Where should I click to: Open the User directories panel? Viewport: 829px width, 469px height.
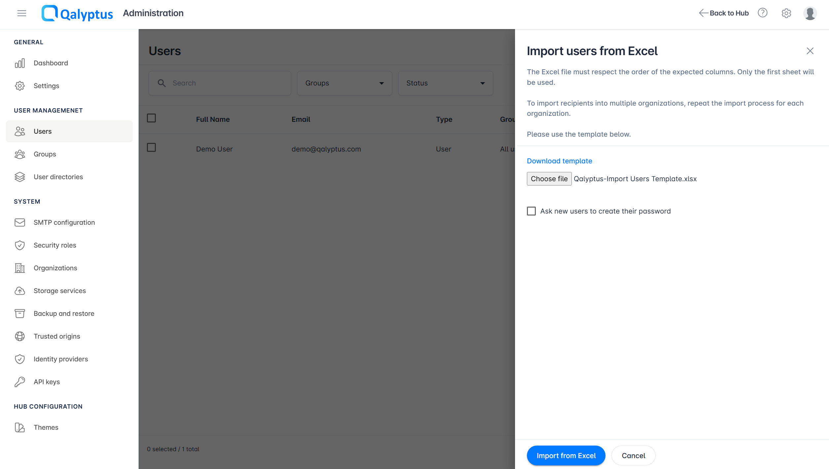pos(58,177)
